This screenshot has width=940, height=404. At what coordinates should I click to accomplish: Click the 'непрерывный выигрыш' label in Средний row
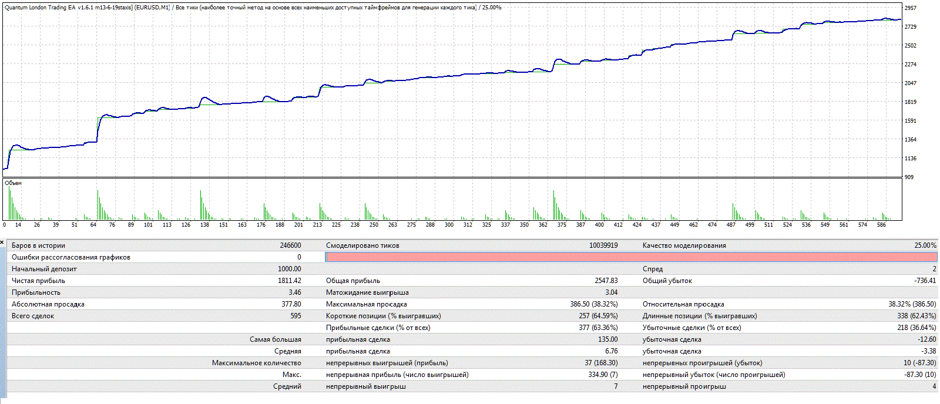pos(366,386)
